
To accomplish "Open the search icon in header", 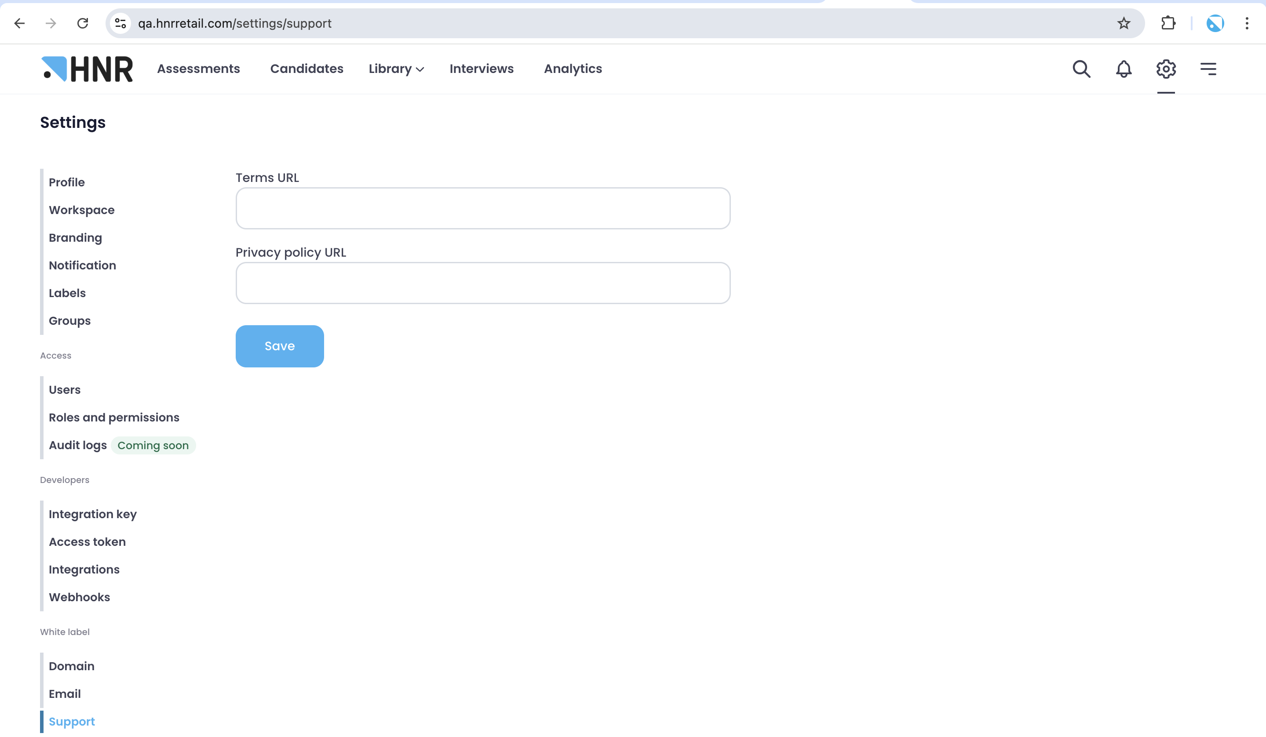I will (x=1081, y=69).
